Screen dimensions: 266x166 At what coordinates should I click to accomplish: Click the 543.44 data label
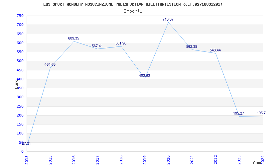pyautogui.click(x=215, y=50)
